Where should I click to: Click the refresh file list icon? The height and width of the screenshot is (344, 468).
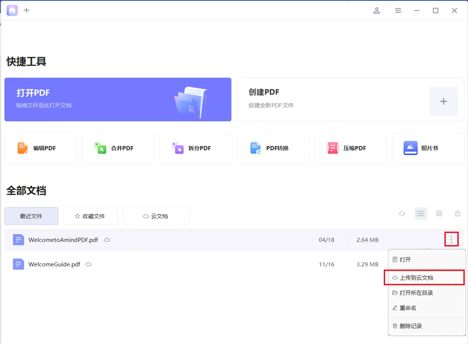click(402, 214)
